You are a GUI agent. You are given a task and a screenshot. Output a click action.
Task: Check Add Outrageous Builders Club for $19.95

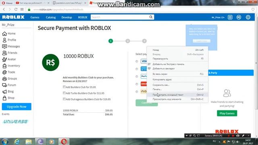point(64,99)
